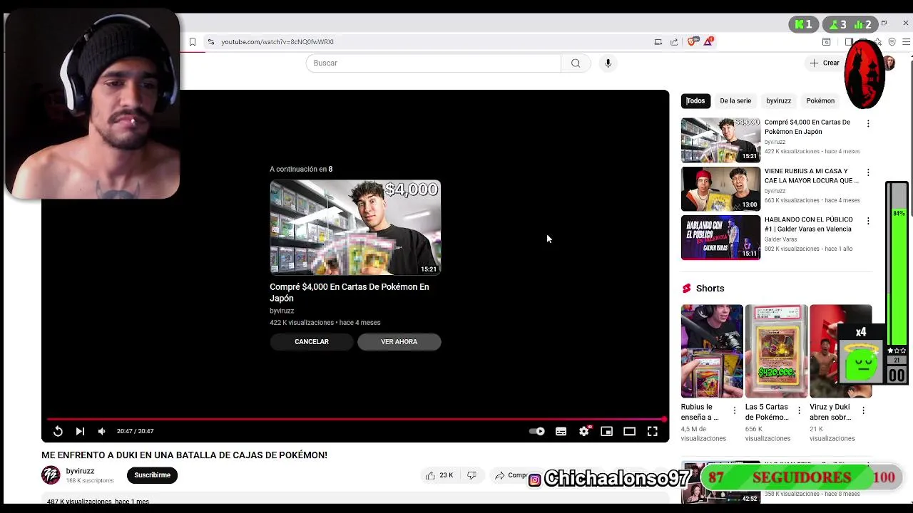This screenshot has width=913, height=513.
Task: Click the title 'VIENE RUBIUS A MI CASA Y CAE LA MAYOR LOCURA'
Action: click(x=811, y=176)
